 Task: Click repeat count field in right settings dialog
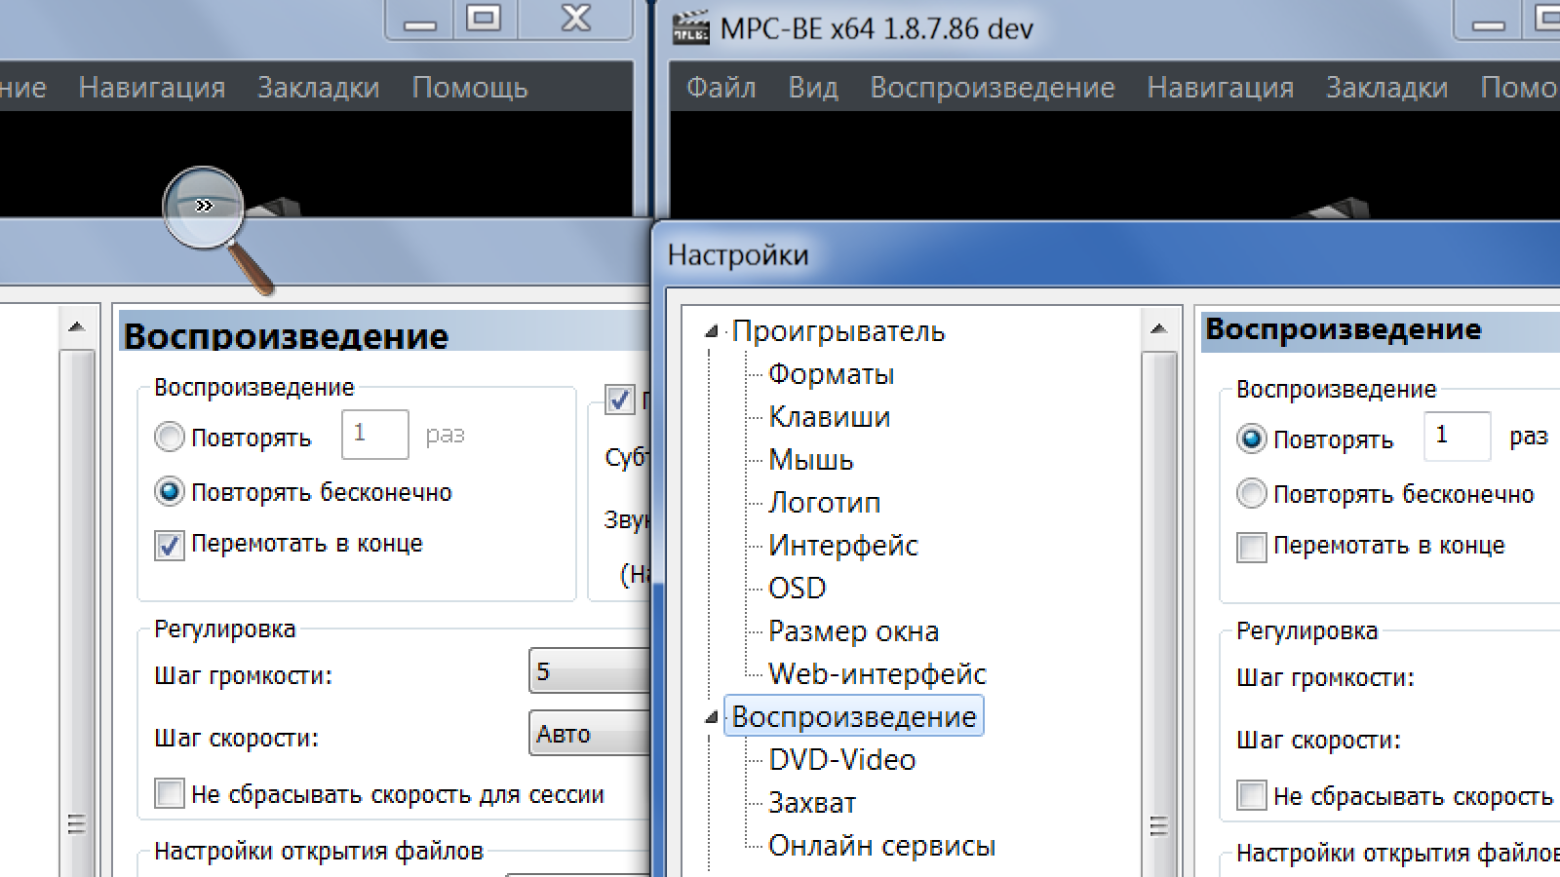1458,437
